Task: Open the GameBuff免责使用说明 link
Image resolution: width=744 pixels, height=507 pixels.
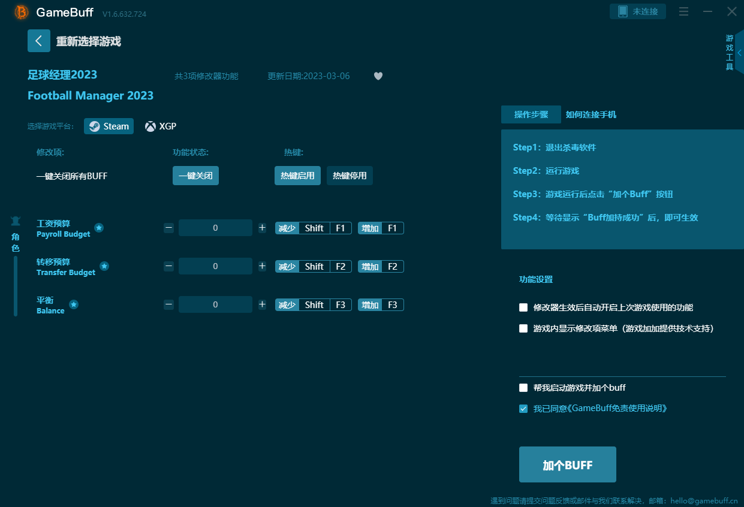Action: [x=618, y=408]
